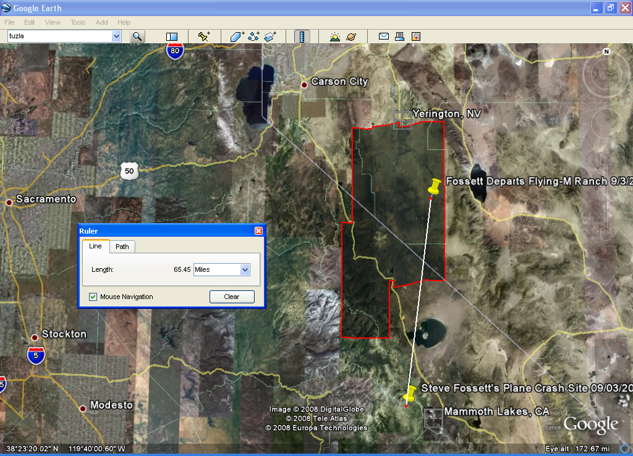Click the Print icon in toolbar

tap(399, 36)
